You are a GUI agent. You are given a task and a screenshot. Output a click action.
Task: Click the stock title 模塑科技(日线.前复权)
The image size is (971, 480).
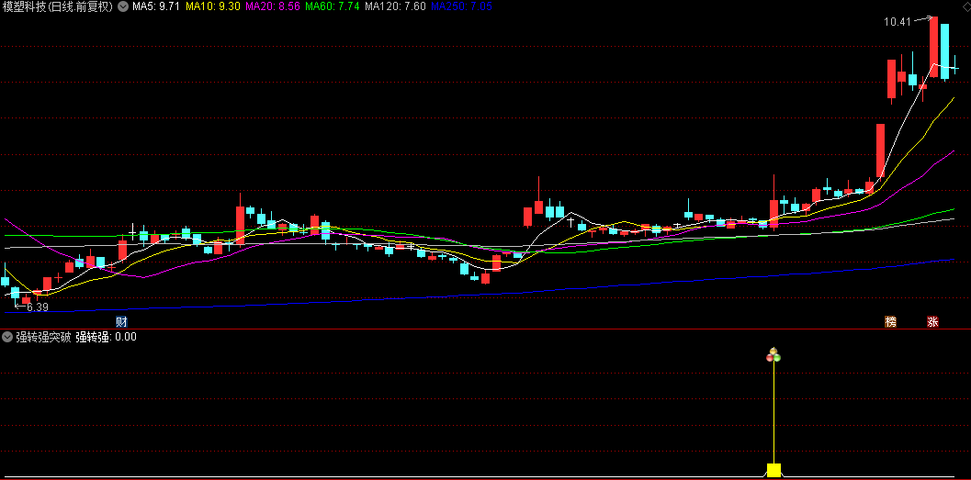point(58,6)
